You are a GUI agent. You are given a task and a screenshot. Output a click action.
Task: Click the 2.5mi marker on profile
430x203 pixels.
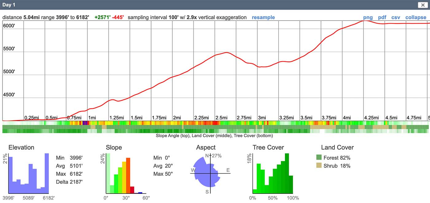click(221, 118)
